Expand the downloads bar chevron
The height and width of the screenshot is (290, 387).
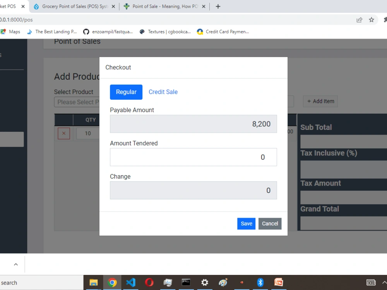[16, 264]
